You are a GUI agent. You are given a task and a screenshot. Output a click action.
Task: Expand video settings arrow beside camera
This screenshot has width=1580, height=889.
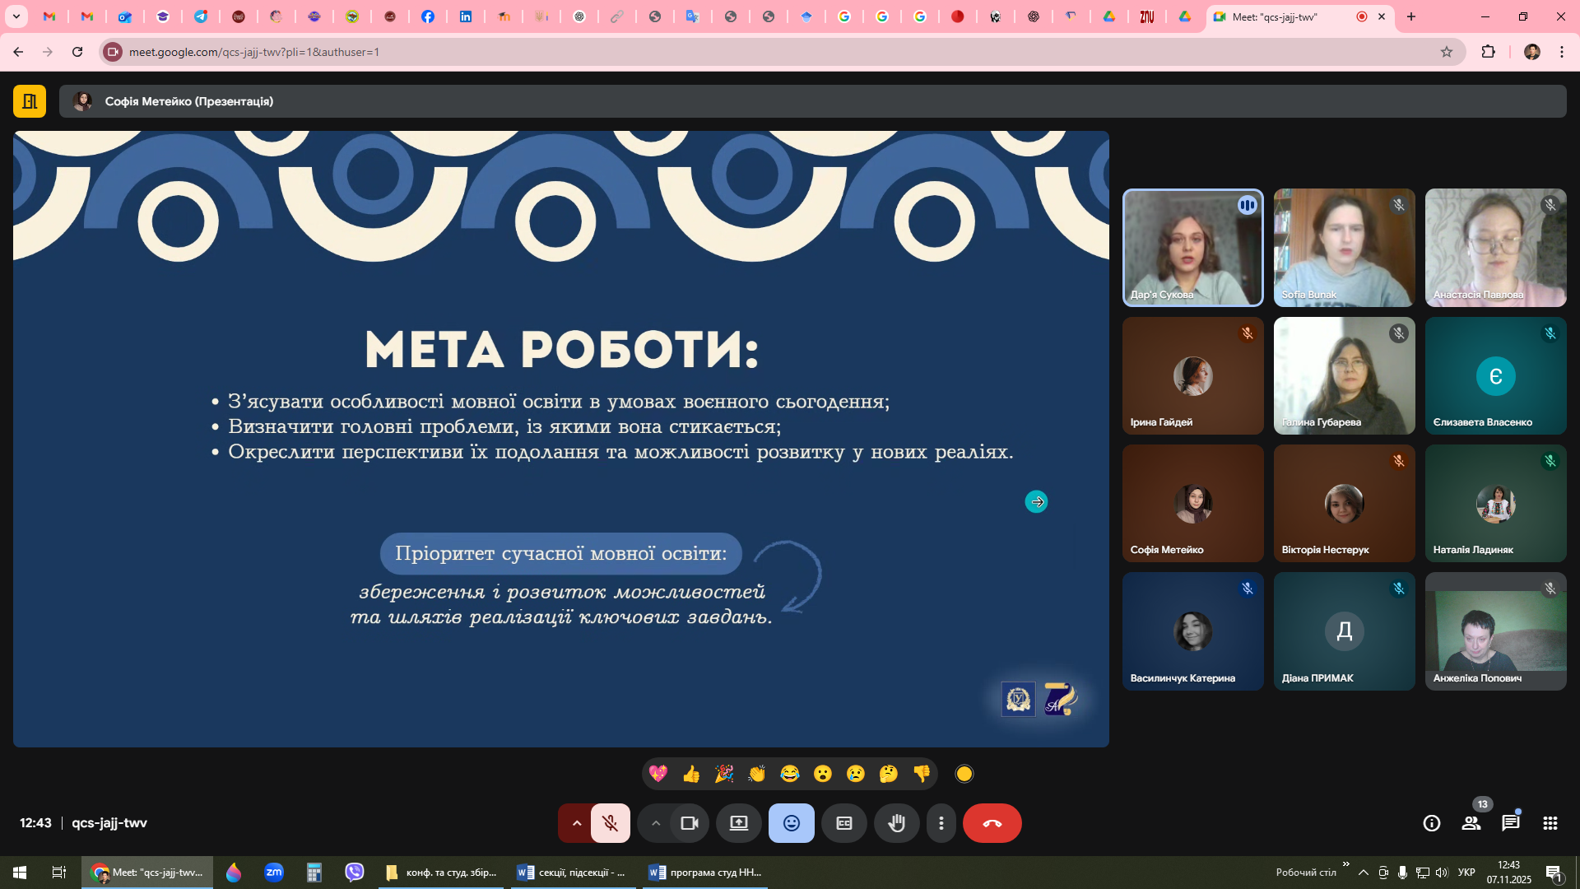click(x=655, y=823)
